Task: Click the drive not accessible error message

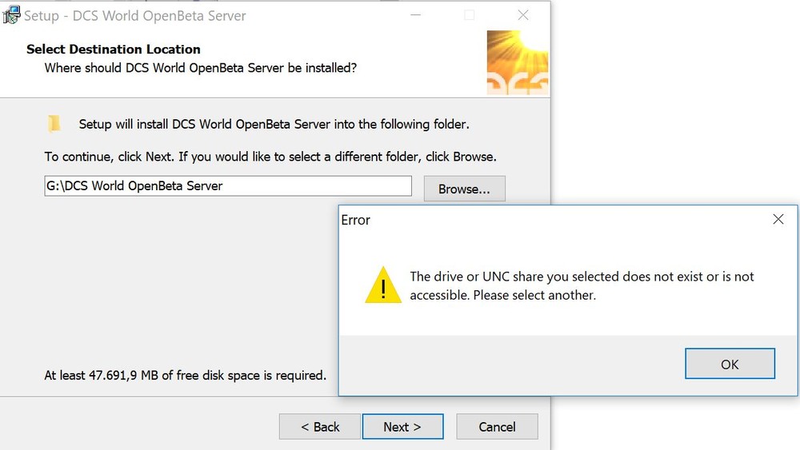Action: coord(582,285)
